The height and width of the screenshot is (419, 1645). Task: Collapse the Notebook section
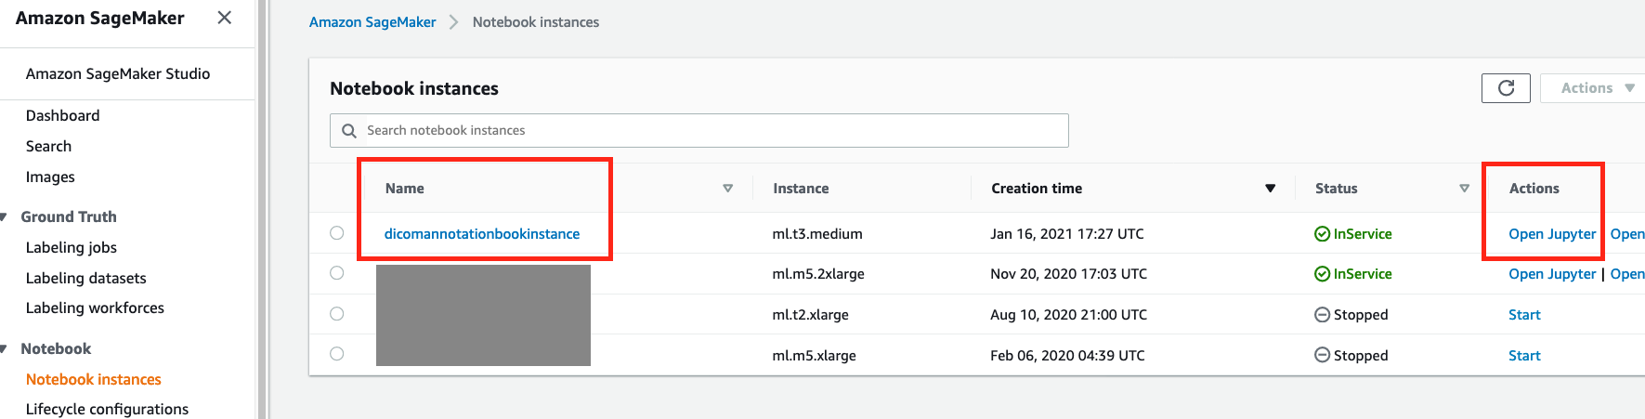point(5,349)
